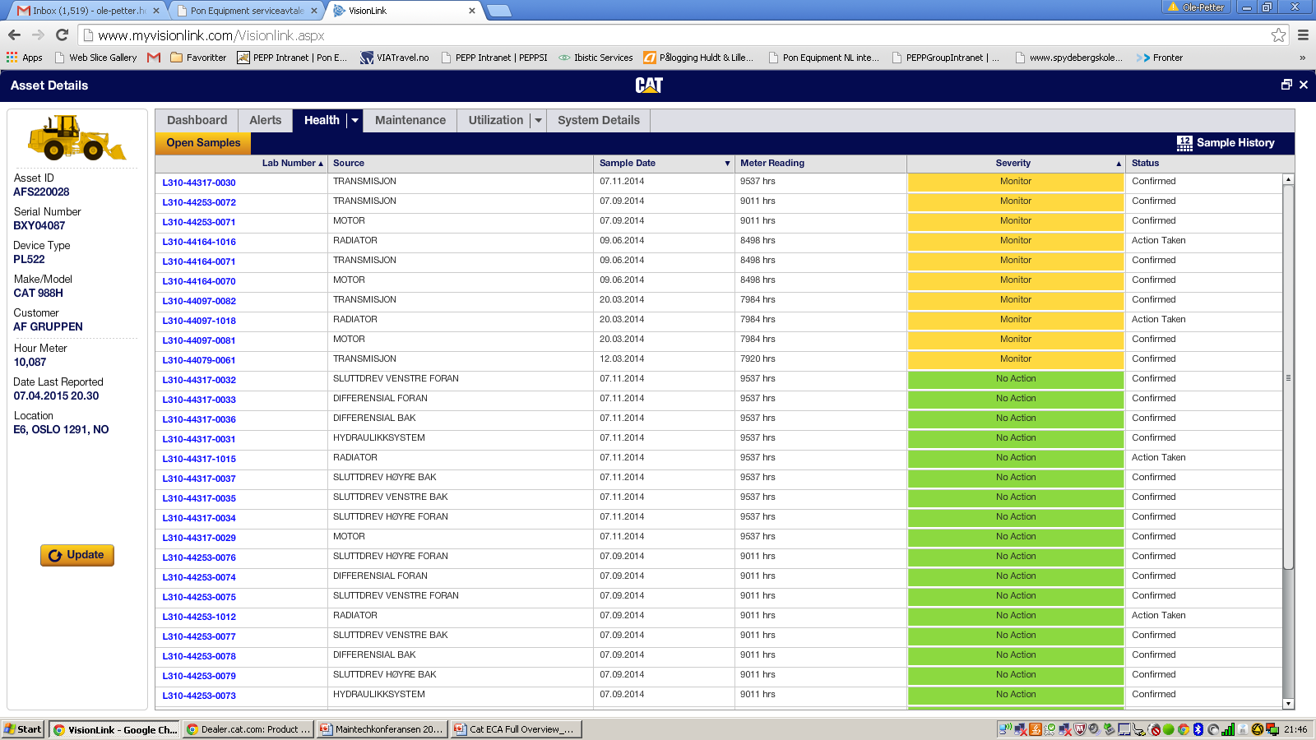Open lab sample L310-44079-0061
This screenshot has width=1316, height=740.
199,360
